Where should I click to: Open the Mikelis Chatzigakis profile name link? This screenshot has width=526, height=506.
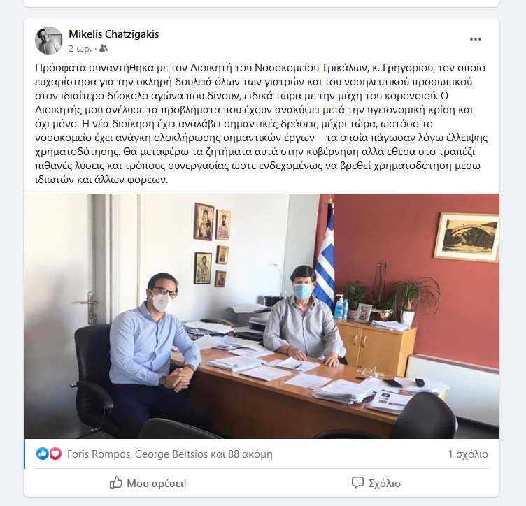pos(114,34)
